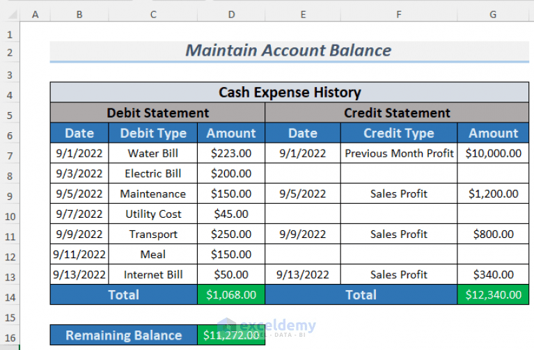This screenshot has height=350, width=534.
Task: Click the credit 'Total' label cell
Action: pos(361,294)
